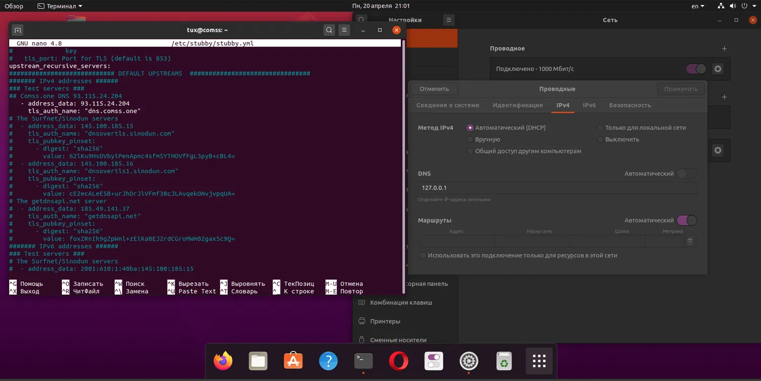Switch to the IPv6 tab

589,105
